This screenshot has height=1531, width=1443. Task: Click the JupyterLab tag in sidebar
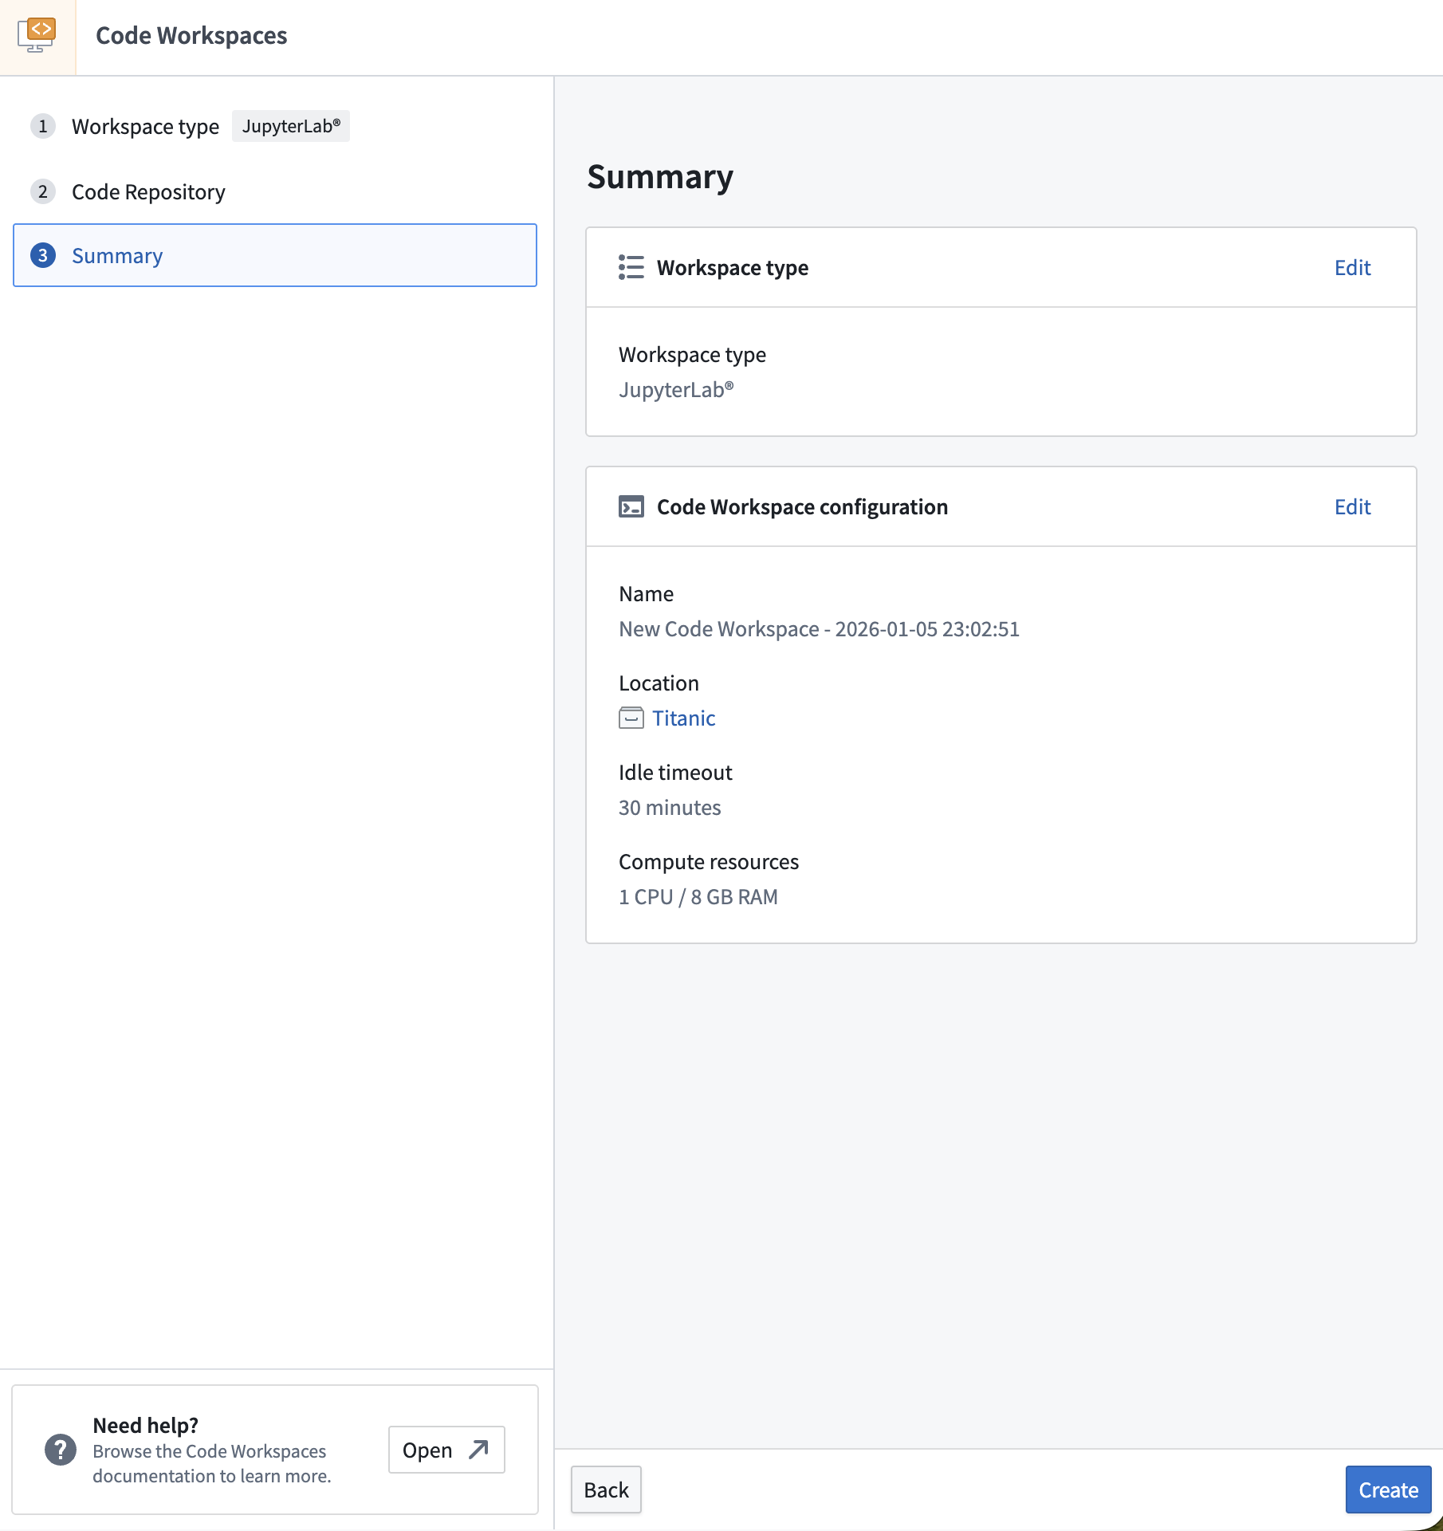291,126
